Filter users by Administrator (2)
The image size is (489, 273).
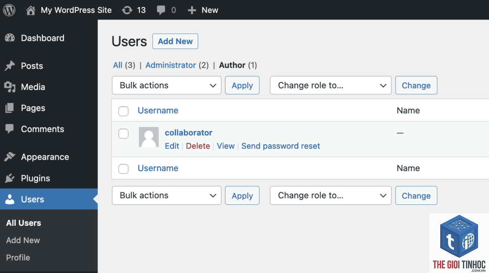(177, 65)
